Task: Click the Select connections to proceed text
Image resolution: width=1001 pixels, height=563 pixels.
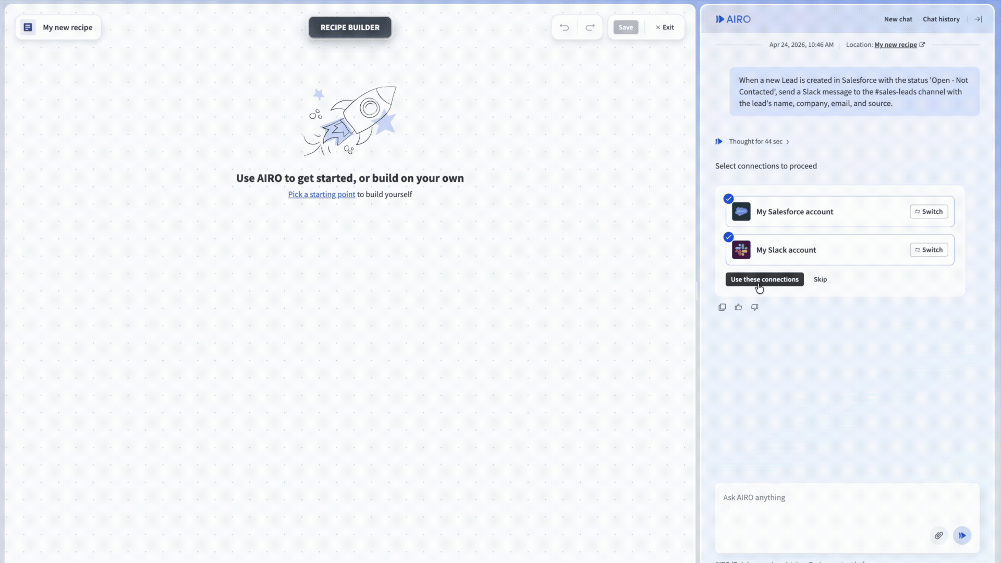Action: (766, 166)
